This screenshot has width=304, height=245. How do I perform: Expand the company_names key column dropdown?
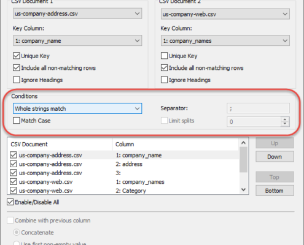[x=225, y=40]
